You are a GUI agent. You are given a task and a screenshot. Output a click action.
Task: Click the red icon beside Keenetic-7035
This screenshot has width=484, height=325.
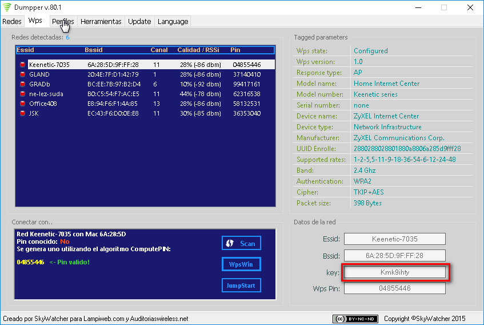click(22, 65)
